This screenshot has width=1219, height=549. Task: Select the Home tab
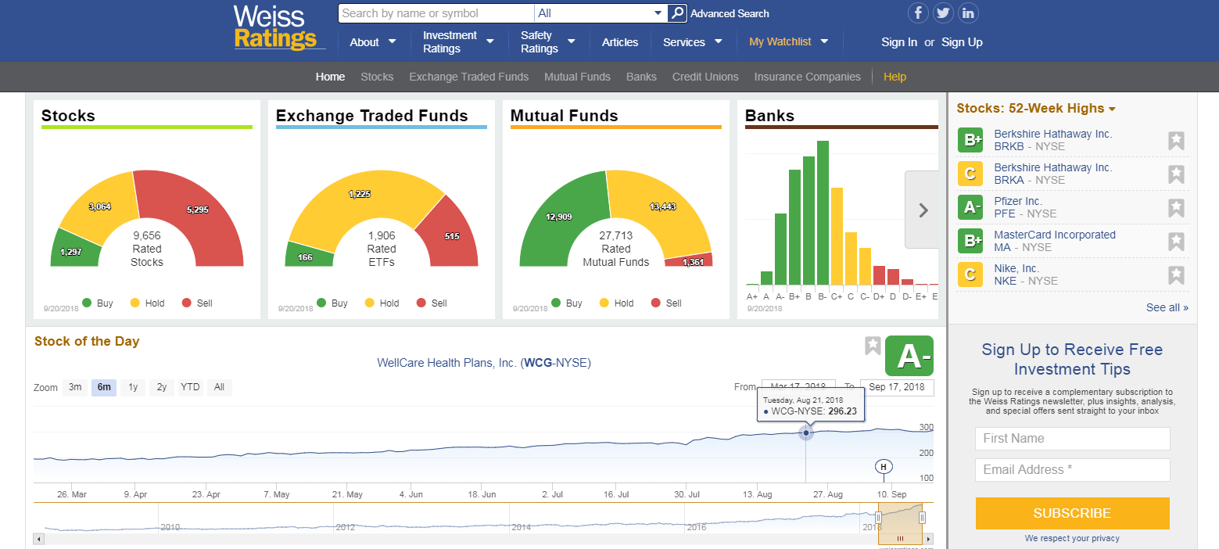point(330,77)
